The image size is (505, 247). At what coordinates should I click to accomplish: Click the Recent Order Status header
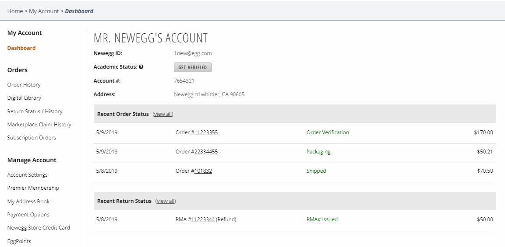coord(123,114)
